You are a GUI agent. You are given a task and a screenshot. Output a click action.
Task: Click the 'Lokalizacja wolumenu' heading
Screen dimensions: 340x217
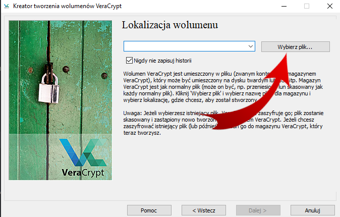[170, 25]
